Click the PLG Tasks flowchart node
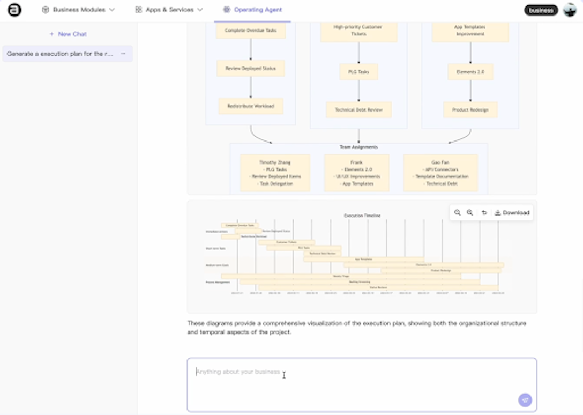 click(x=358, y=72)
